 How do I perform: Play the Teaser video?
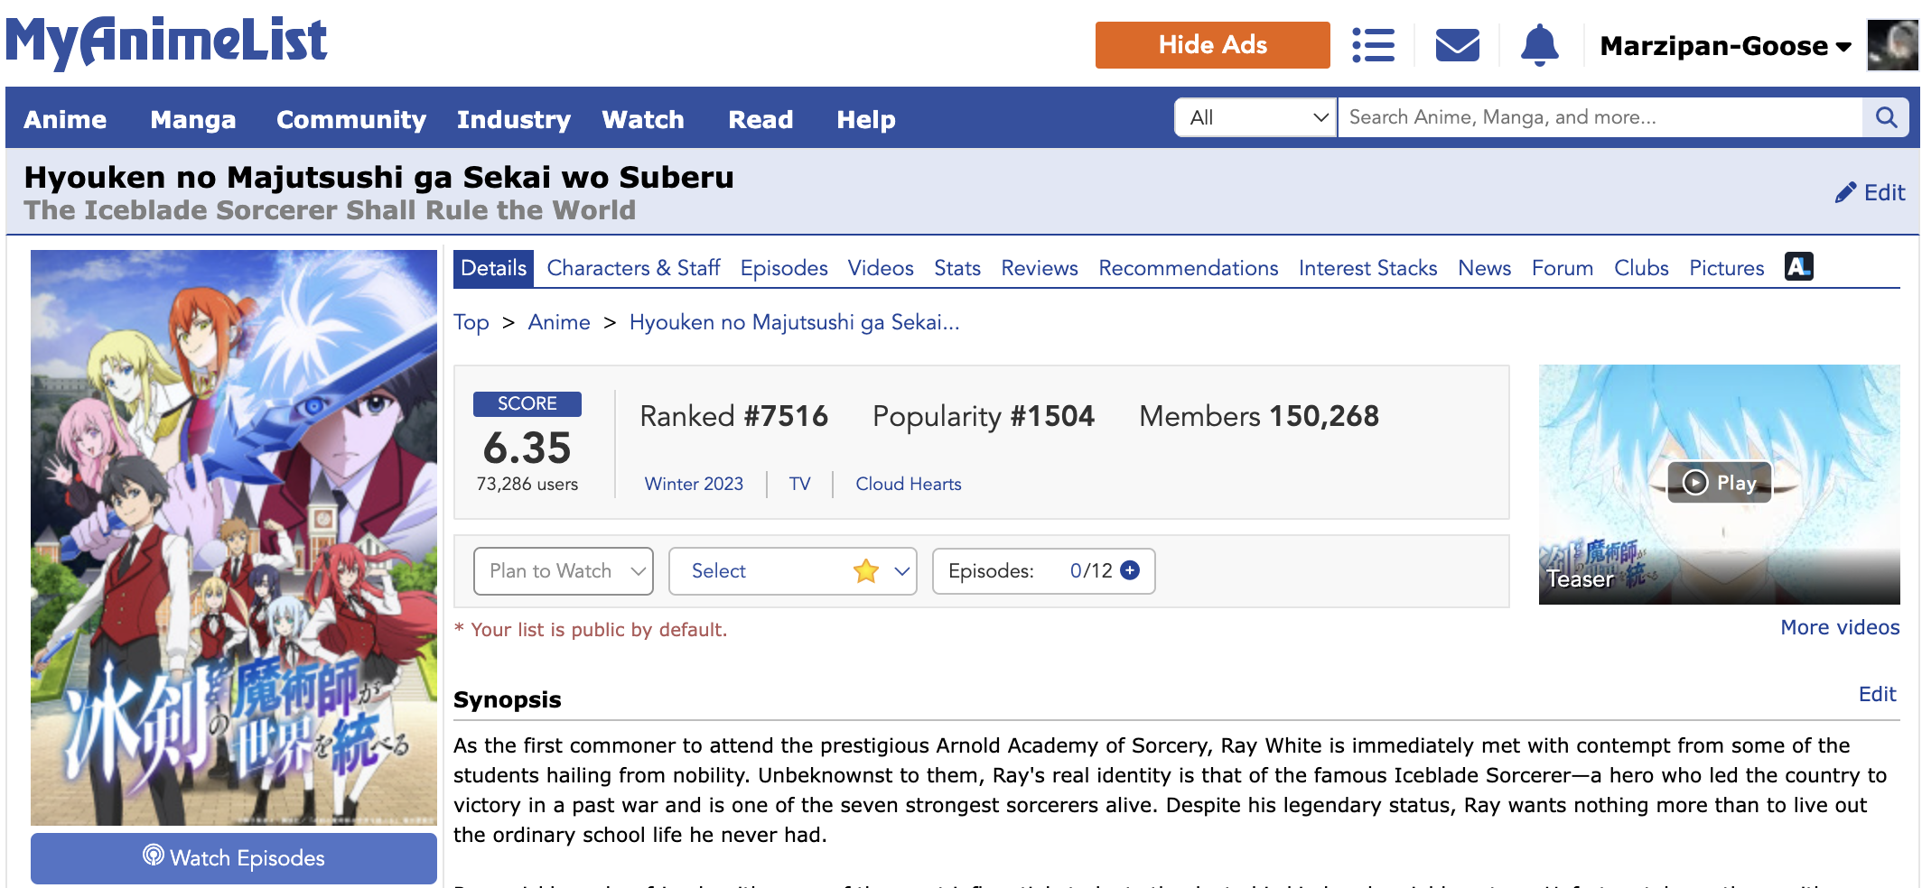pos(1719,483)
